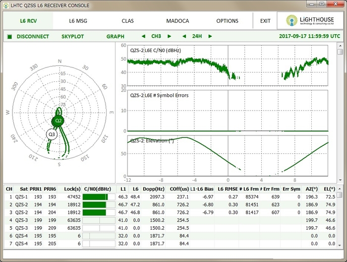Click the left arrow to shorten 24H time span
Screen dimensions: 347x262
(184, 36)
